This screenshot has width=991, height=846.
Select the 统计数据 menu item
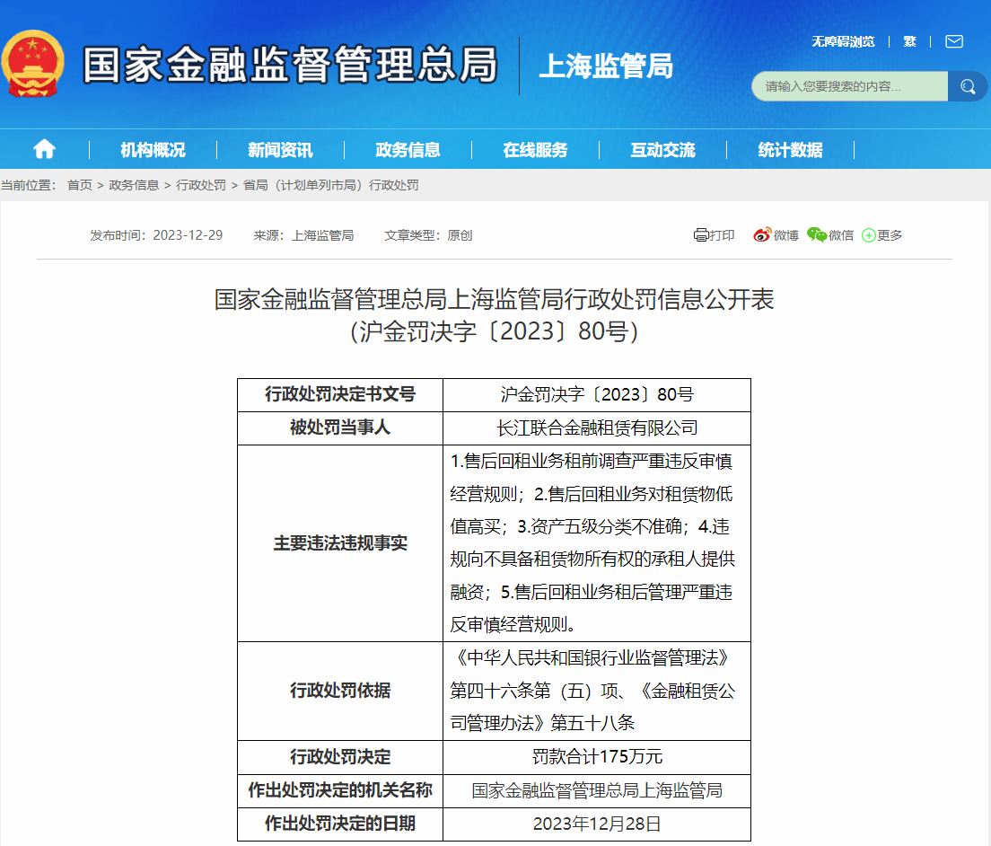(x=790, y=150)
